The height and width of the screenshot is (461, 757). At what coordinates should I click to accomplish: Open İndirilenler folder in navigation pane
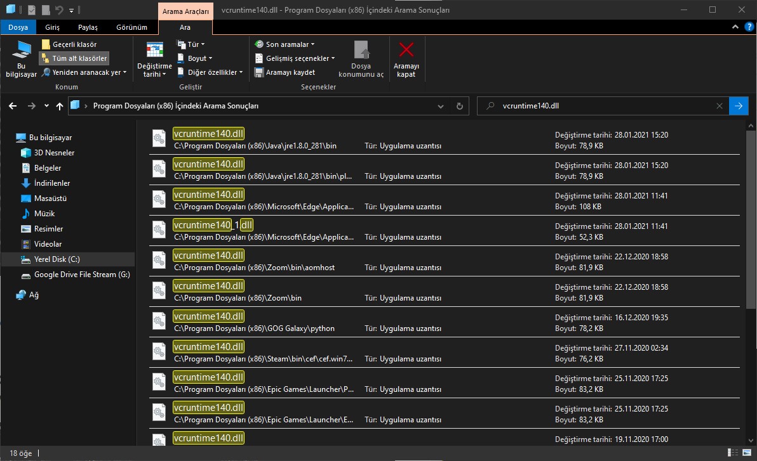click(52, 183)
